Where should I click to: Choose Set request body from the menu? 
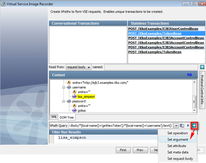[x=177, y=159]
